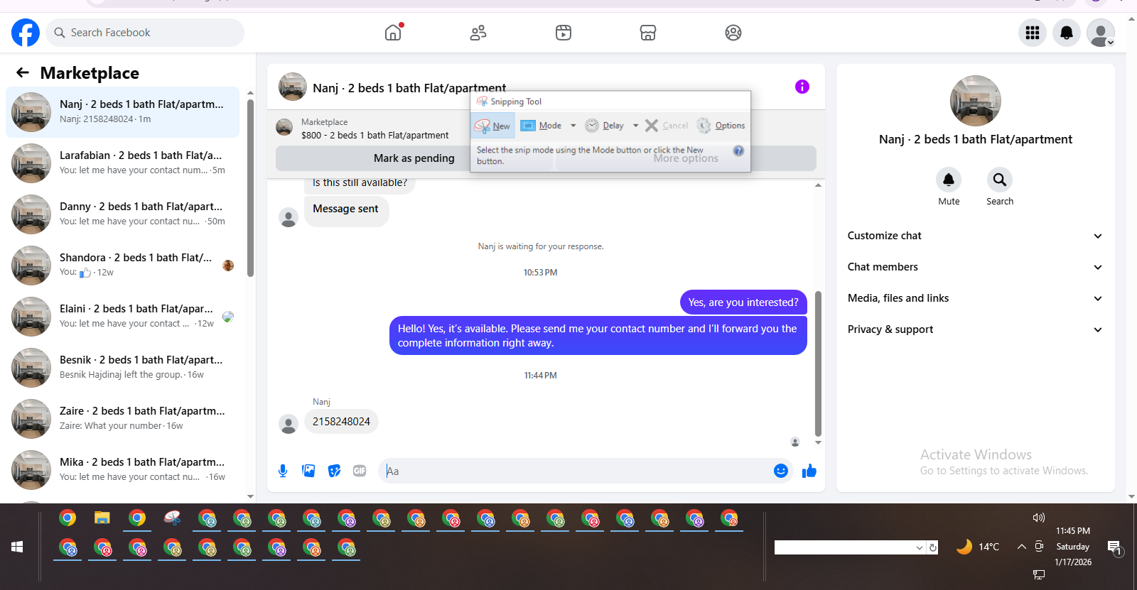The width and height of the screenshot is (1137, 590).
Task: Open Larafabian conversation
Action: click(122, 163)
